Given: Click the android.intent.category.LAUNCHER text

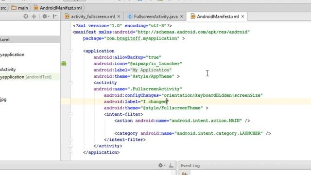Looking at the screenshot, I should (x=219, y=133).
